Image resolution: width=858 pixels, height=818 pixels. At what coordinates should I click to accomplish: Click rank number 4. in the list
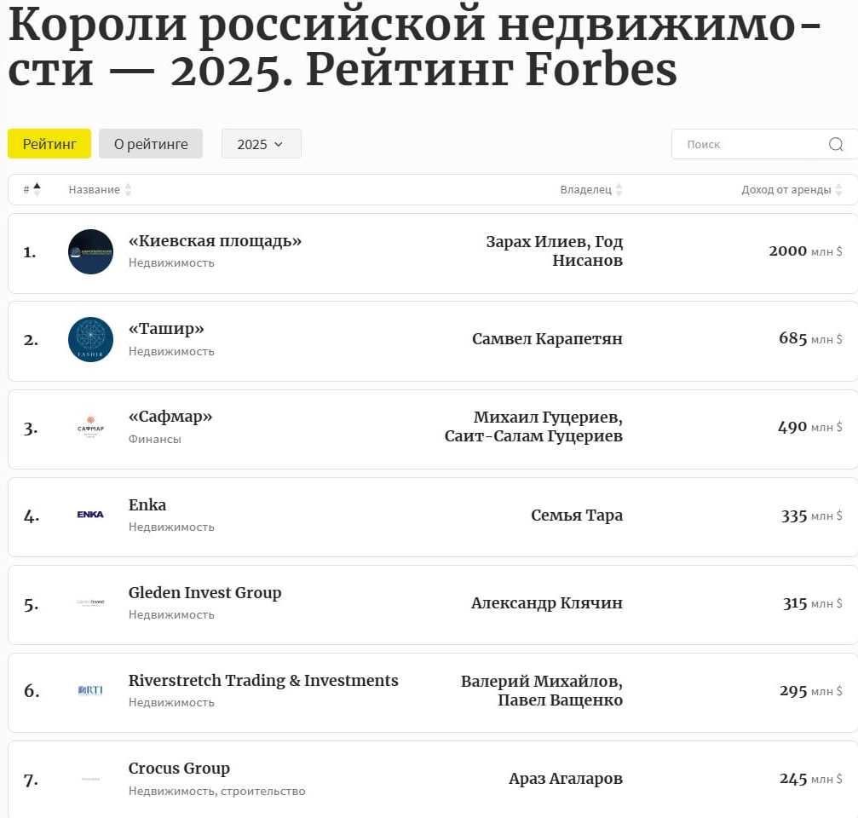coord(32,516)
